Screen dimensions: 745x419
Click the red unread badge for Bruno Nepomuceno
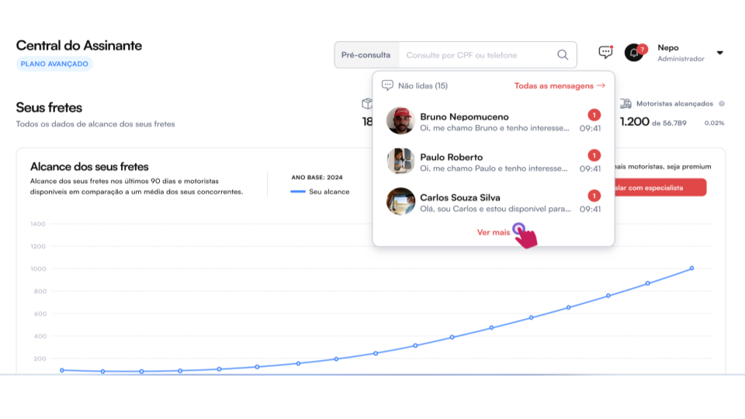tap(594, 115)
